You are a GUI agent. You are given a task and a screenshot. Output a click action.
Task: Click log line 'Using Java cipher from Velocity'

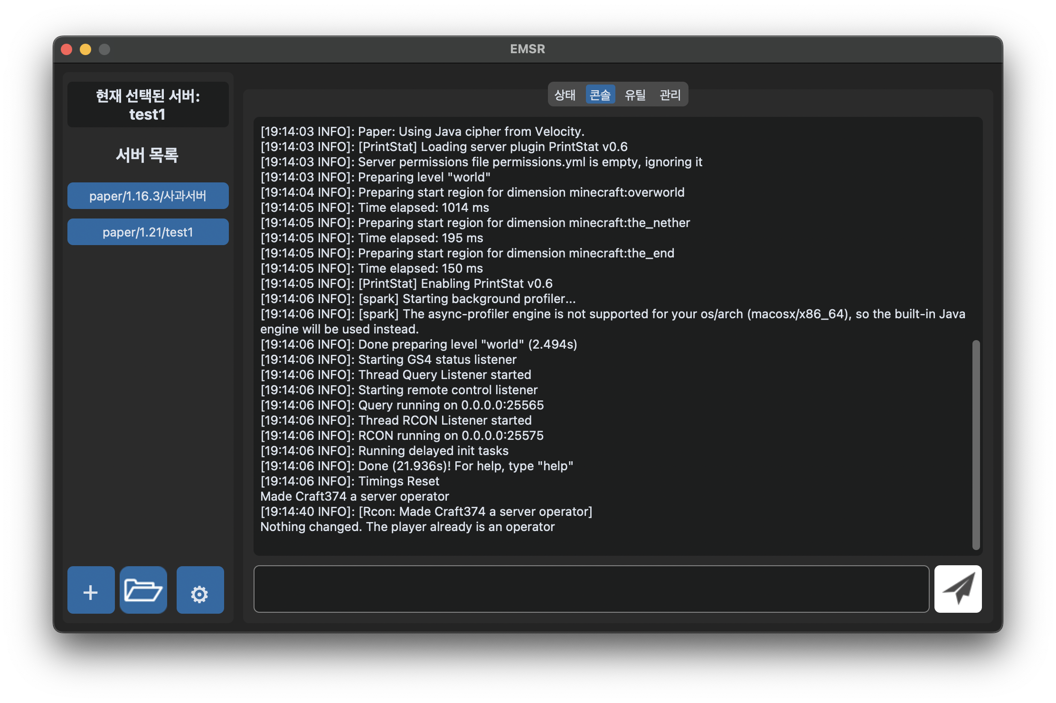(x=423, y=132)
